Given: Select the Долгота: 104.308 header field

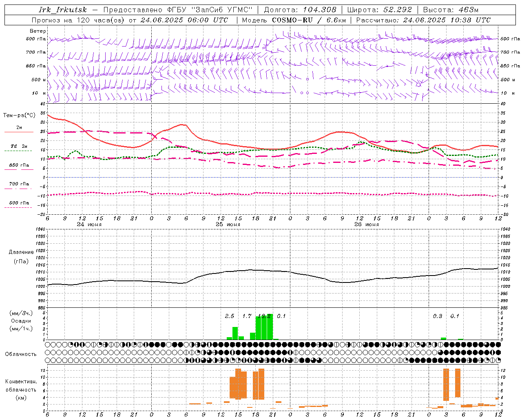Looking at the screenshot, I should [300, 10].
